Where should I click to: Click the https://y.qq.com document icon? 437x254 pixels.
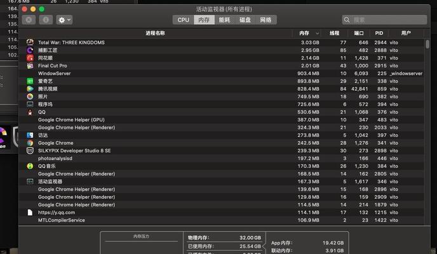(x=30, y=213)
